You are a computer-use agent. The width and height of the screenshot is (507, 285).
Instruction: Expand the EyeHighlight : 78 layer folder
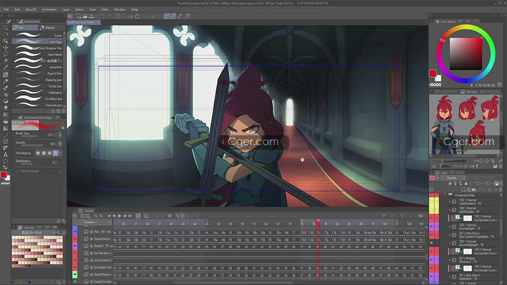point(449,227)
